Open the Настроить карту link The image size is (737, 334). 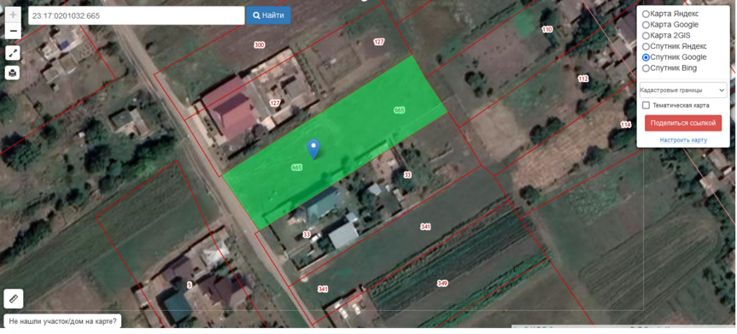pos(683,140)
